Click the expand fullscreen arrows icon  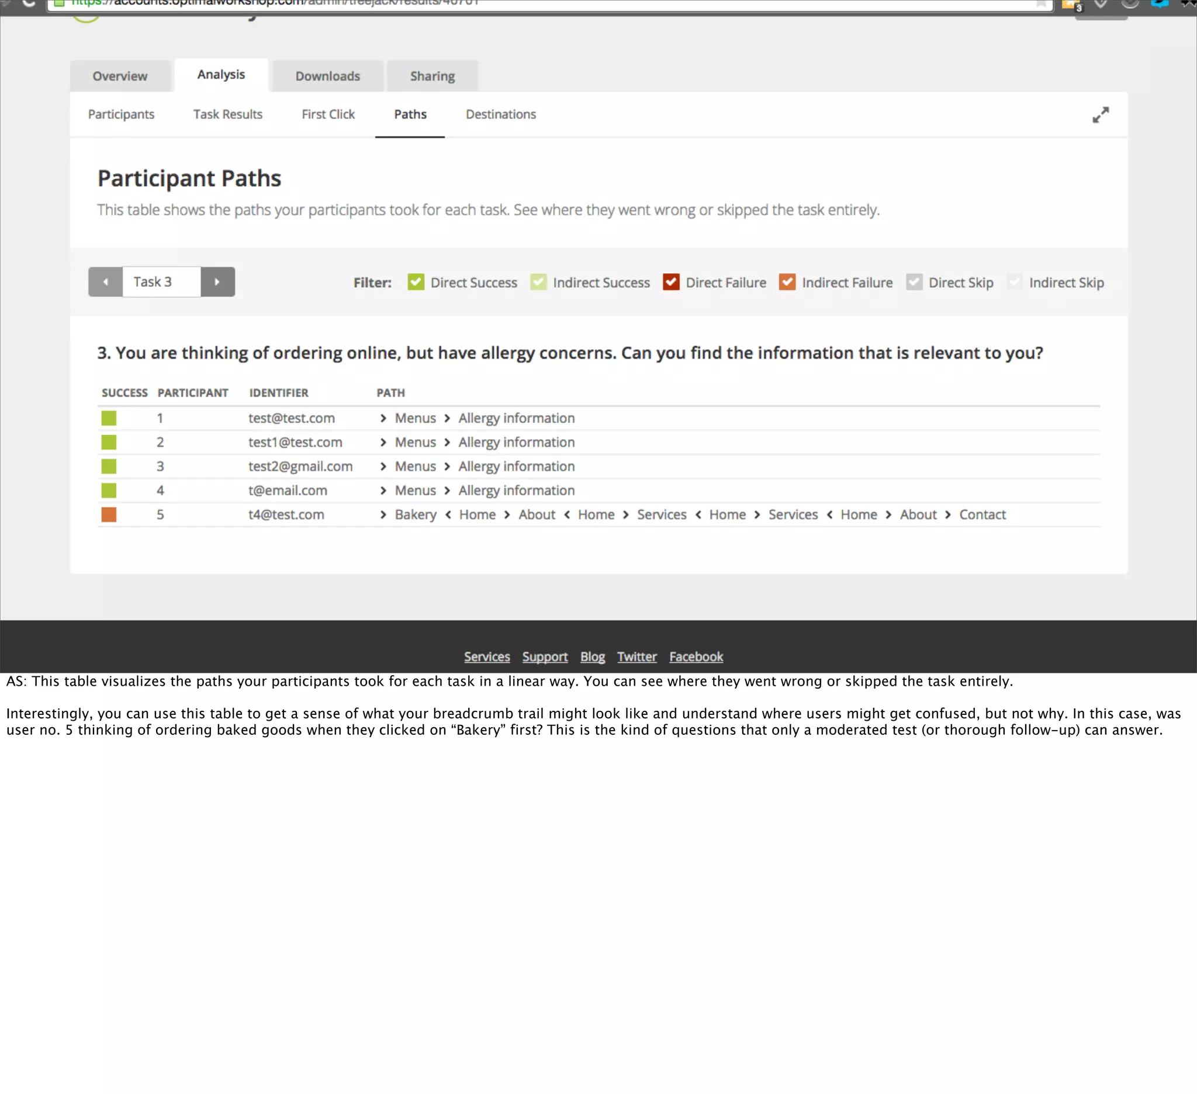[x=1100, y=115]
